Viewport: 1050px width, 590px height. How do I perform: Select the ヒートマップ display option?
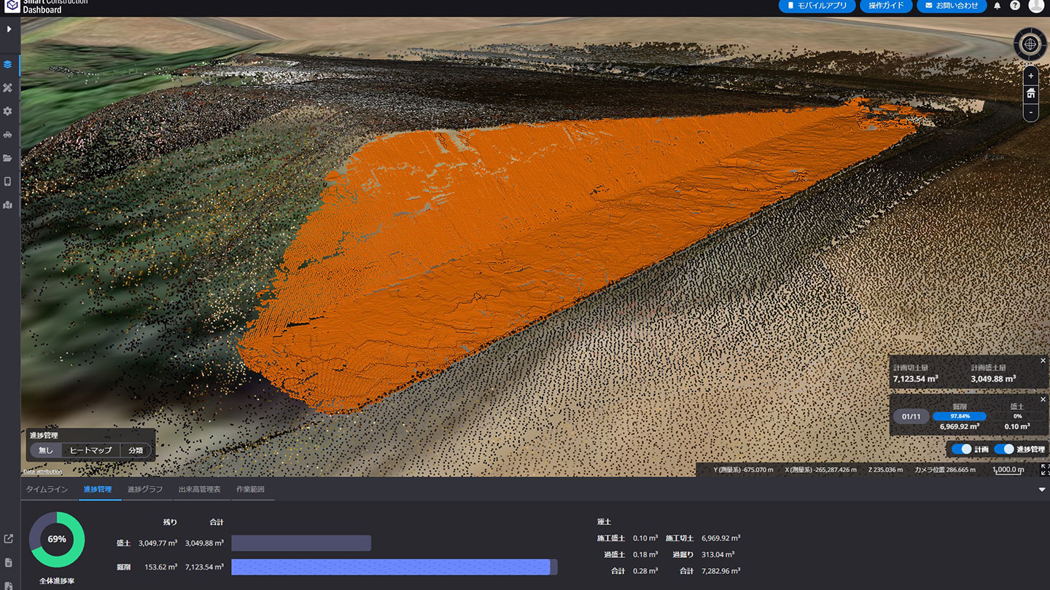pyautogui.click(x=90, y=450)
